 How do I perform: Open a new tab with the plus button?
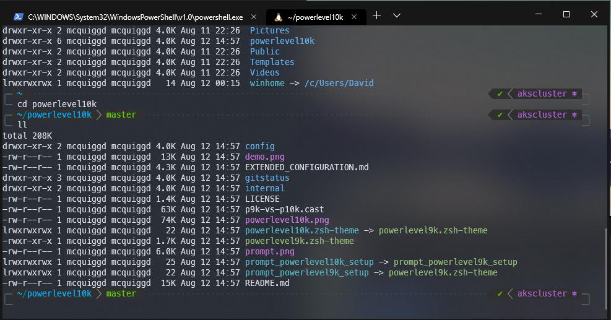click(x=376, y=15)
